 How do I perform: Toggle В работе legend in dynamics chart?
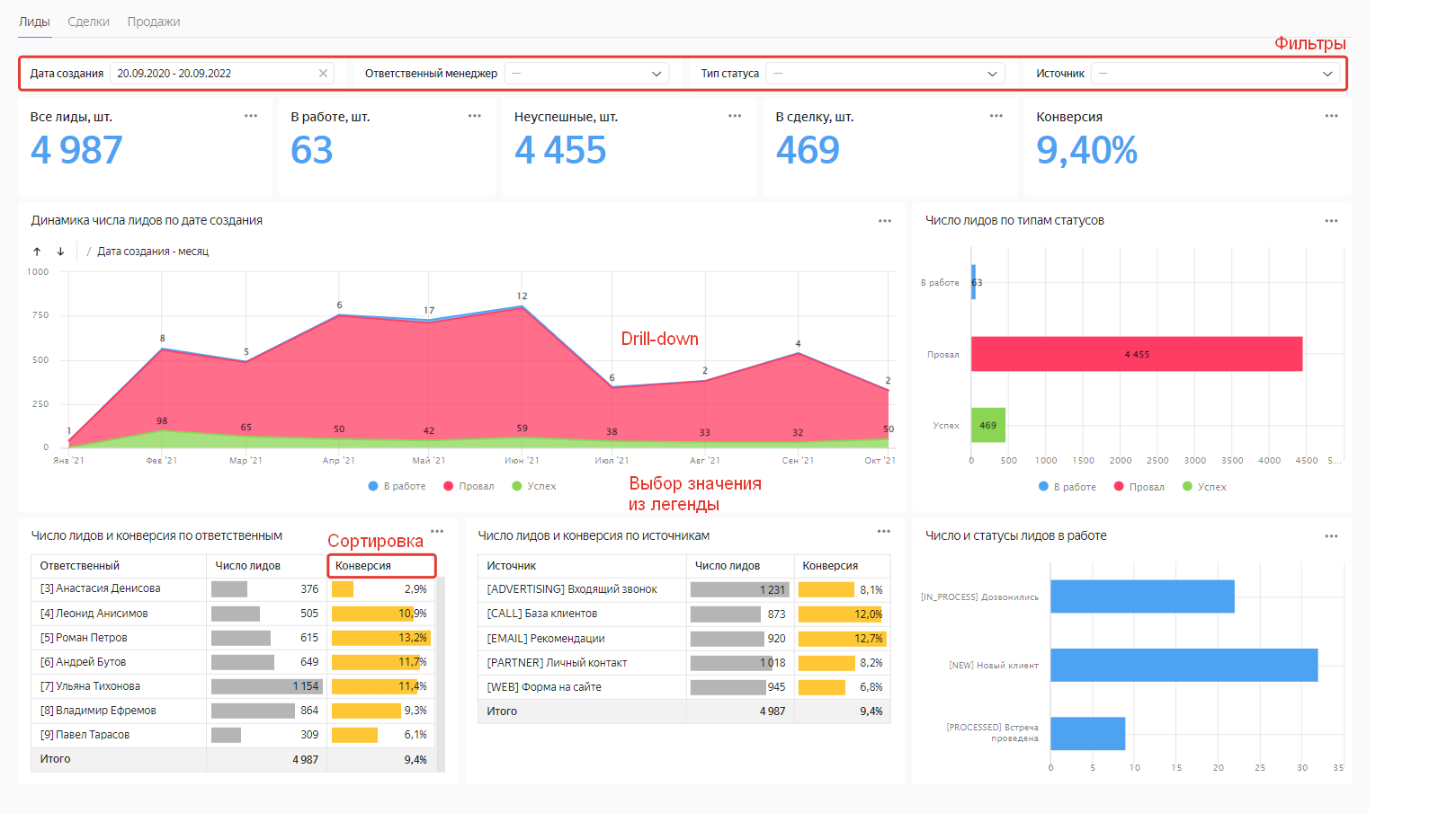point(397,486)
